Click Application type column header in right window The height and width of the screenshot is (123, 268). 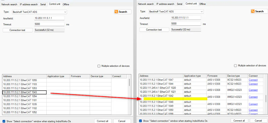tap(195, 76)
